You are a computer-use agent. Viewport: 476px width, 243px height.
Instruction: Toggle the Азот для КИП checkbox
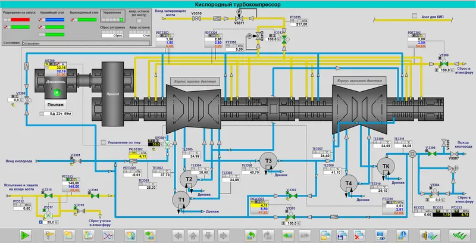coord(414,15)
